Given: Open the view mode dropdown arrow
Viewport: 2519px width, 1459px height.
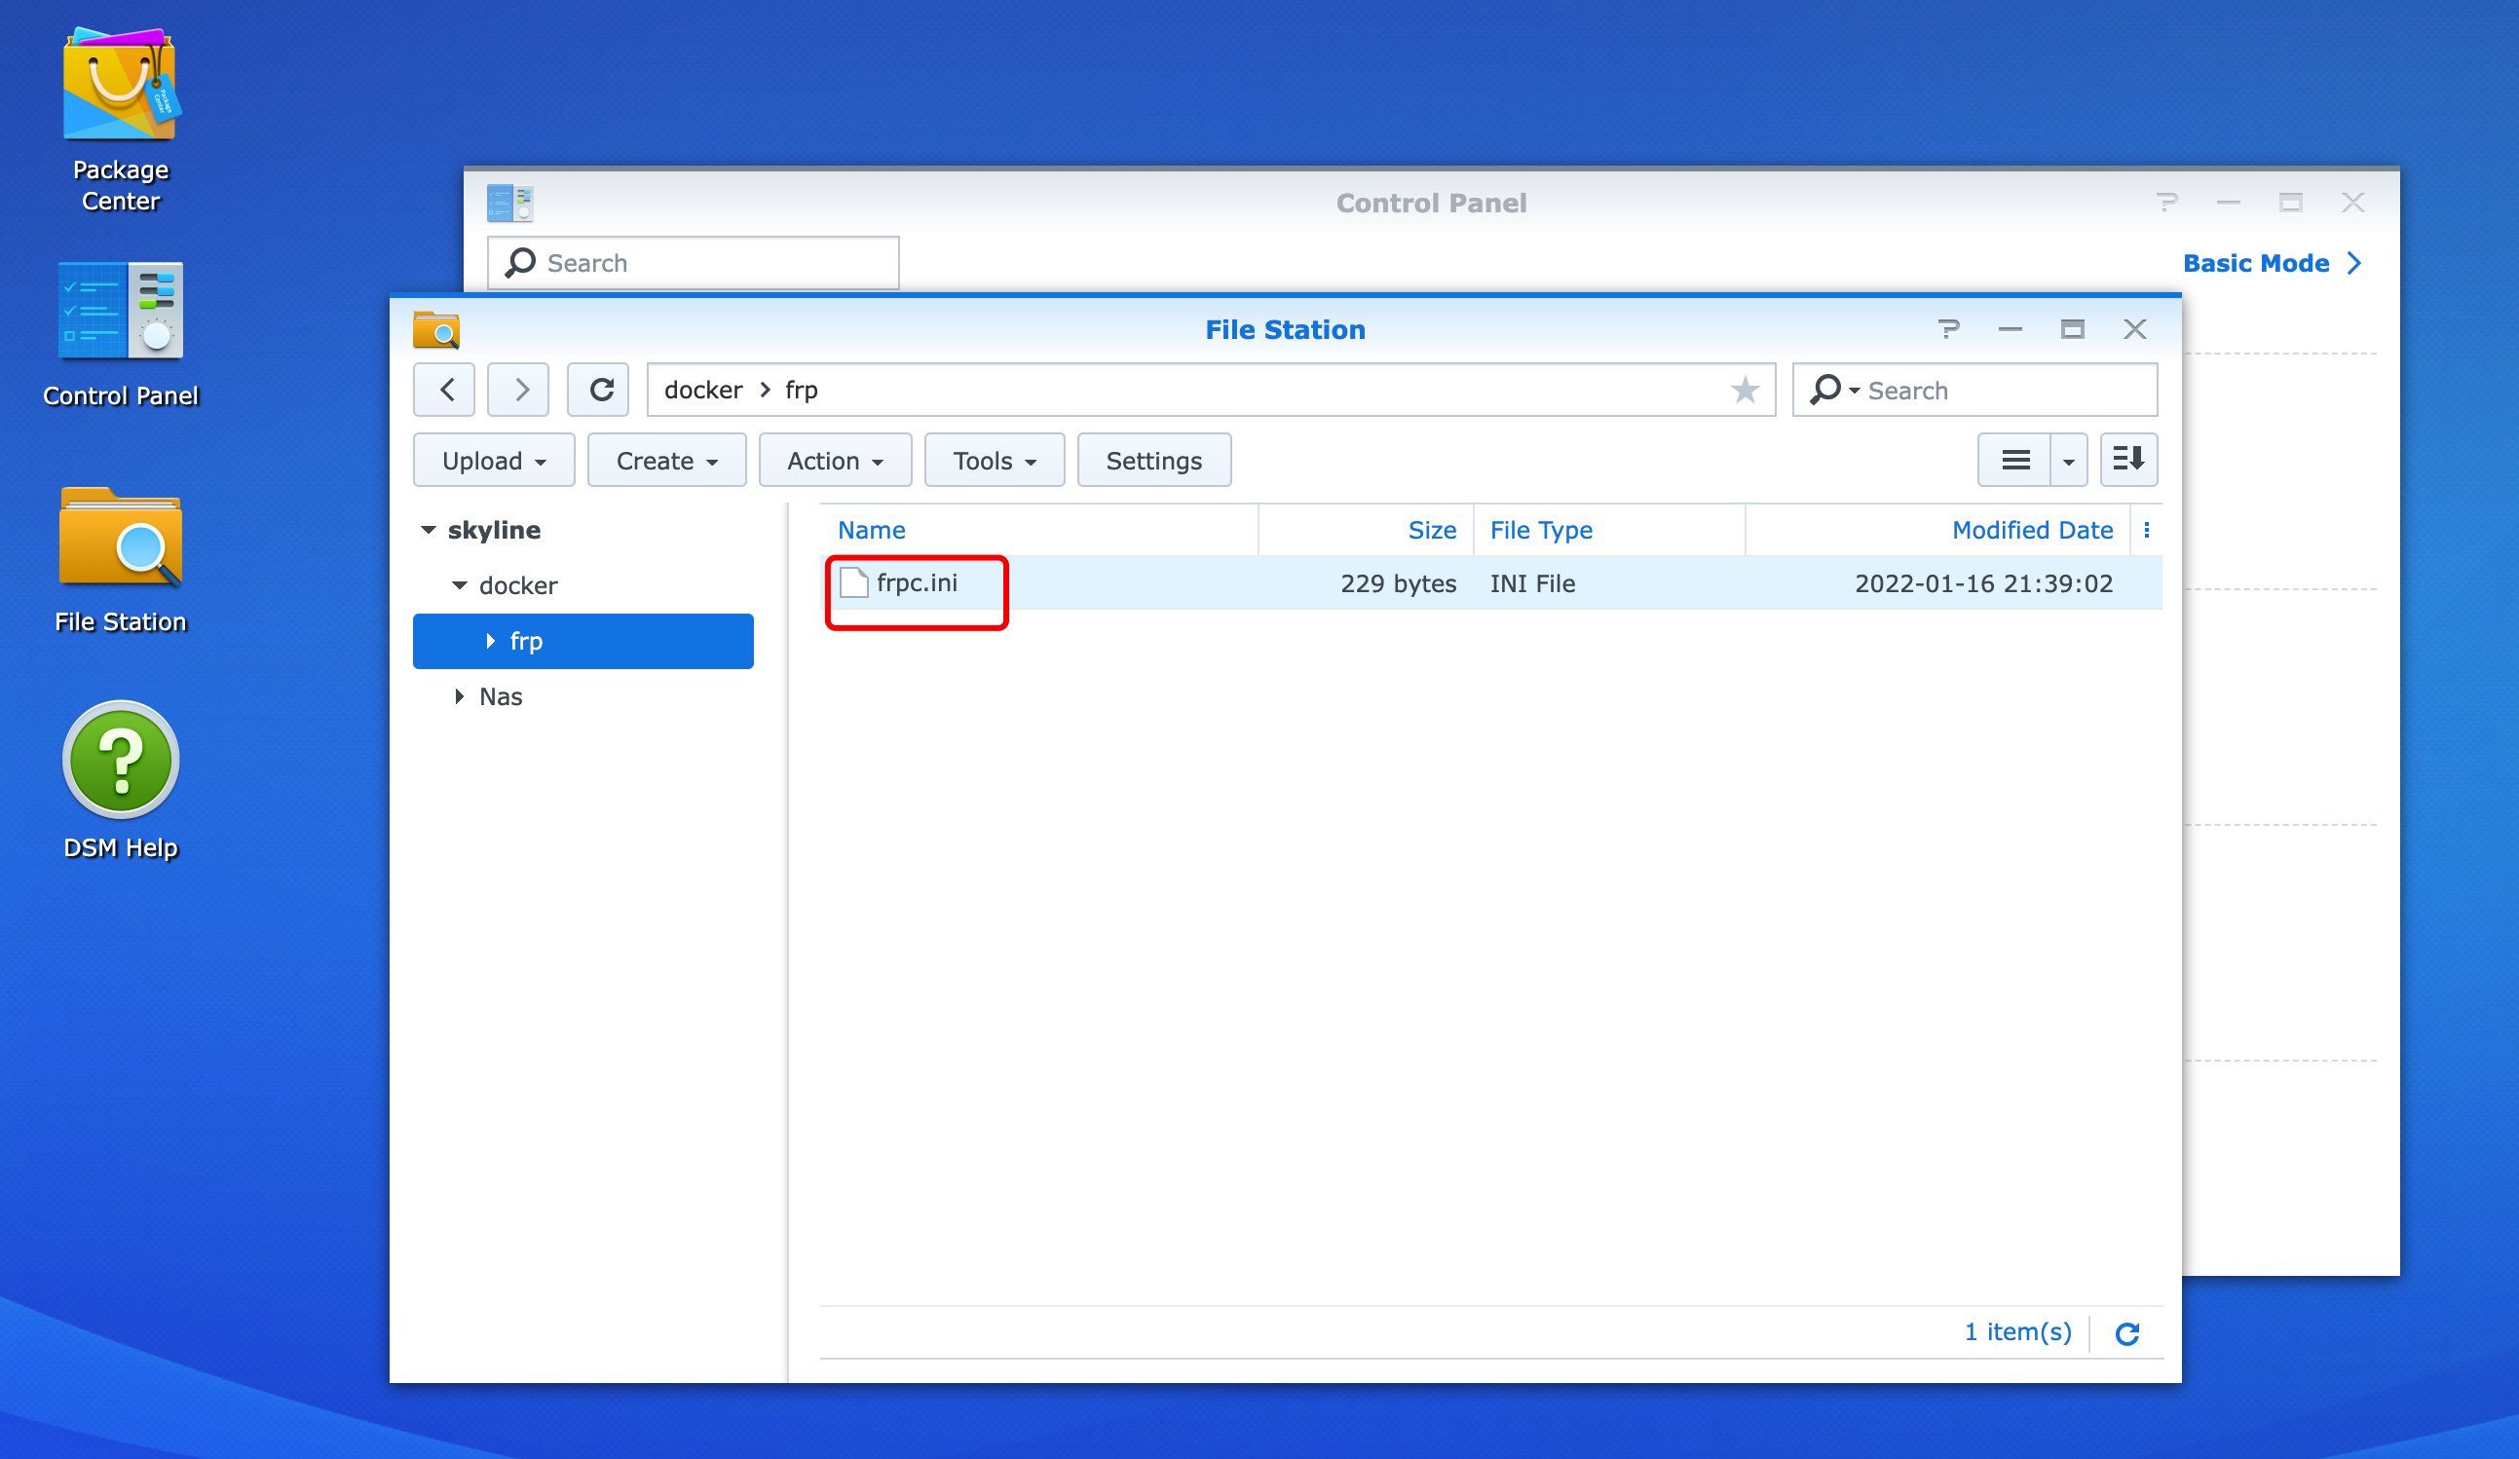Looking at the screenshot, I should (x=2068, y=461).
